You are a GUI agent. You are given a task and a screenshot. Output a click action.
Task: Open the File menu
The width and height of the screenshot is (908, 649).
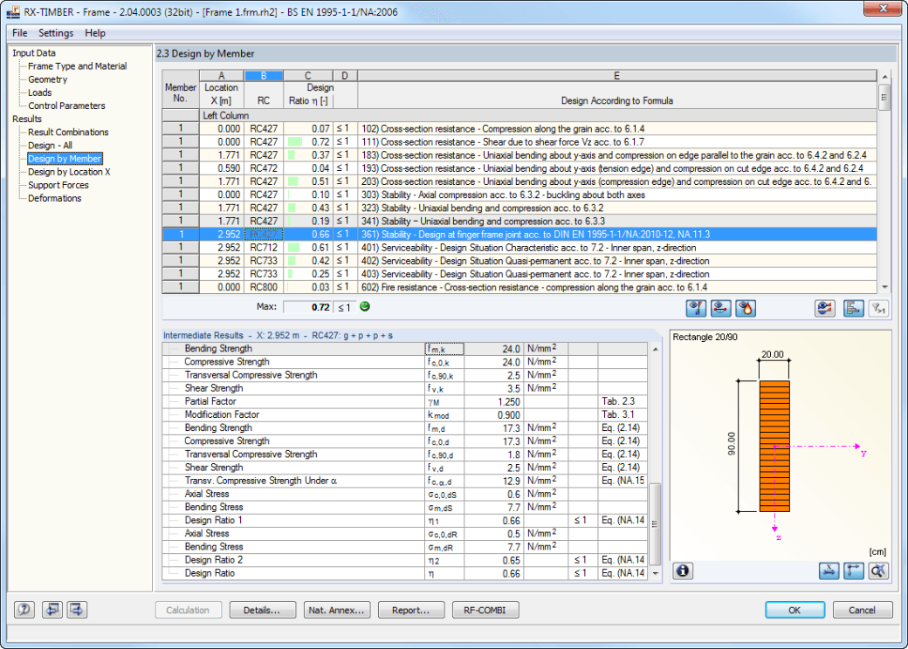tap(20, 33)
